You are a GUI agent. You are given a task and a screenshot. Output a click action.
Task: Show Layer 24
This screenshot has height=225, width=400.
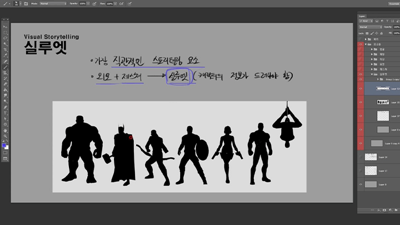361,157
